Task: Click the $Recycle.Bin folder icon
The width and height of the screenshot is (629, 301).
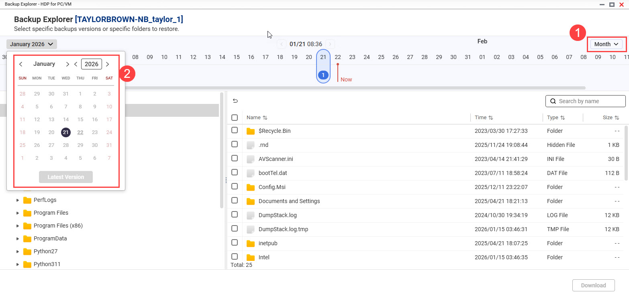Action: (251, 131)
